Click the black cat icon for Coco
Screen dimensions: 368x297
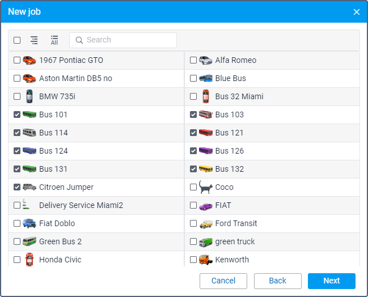206,187
